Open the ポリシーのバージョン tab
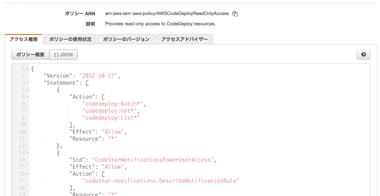 tap(126, 39)
